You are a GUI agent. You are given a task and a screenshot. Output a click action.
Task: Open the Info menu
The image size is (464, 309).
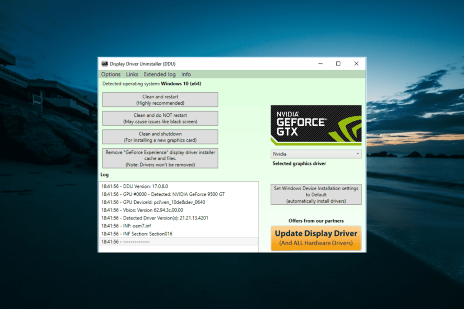[x=186, y=74]
